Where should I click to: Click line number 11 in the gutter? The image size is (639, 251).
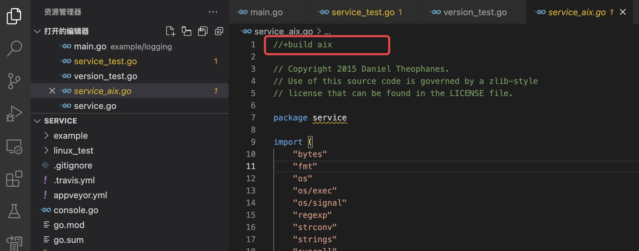coord(251,166)
